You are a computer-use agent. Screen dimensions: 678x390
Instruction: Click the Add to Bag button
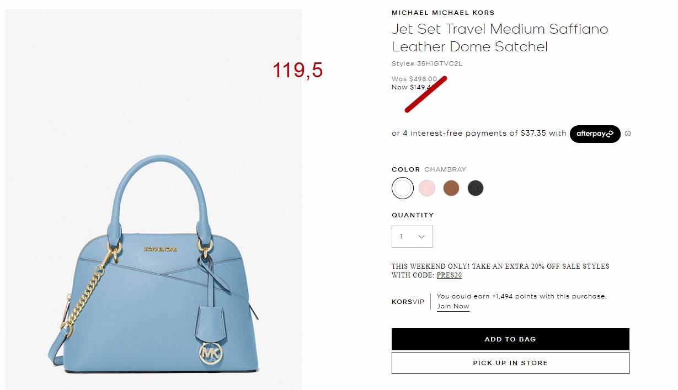tap(510, 339)
